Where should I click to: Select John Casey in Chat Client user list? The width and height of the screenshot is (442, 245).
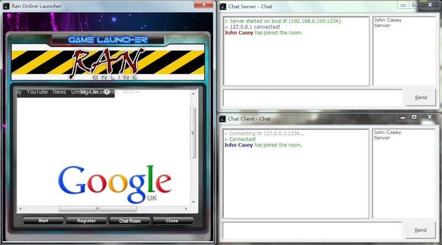pyautogui.click(x=387, y=132)
